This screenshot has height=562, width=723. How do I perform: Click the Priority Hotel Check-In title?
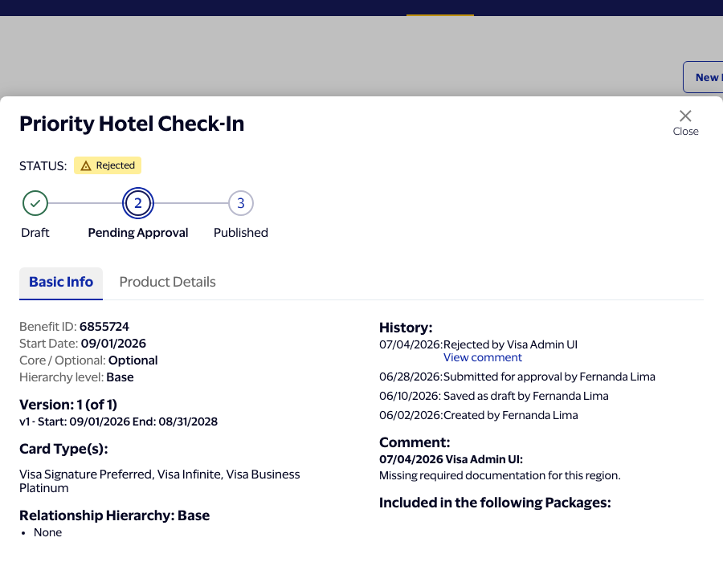click(x=132, y=124)
